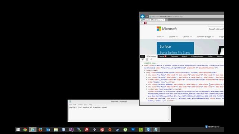Open the Network developer tool tab
Screen dimensions: 239x134
(x=184, y=56)
